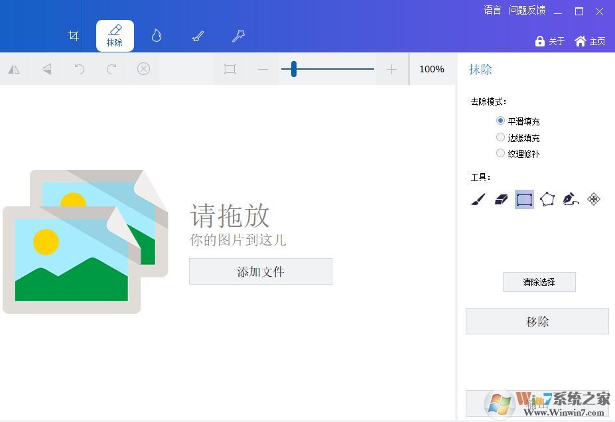Click the pushpin tool in top bar
Viewport: 615px width, 422px height.
click(x=238, y=36)
